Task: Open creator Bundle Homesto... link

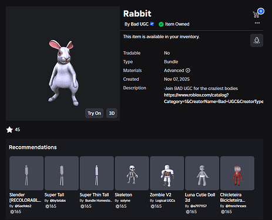Action: click(99, 201)
